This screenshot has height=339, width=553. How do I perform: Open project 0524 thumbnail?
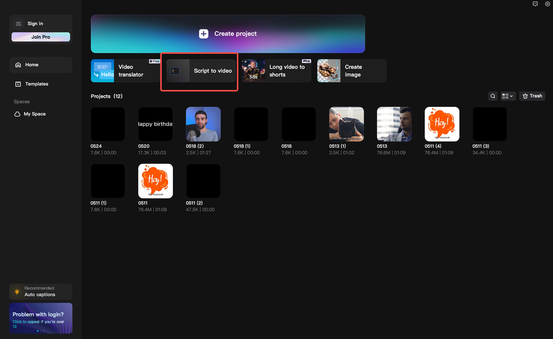(108, 124)
